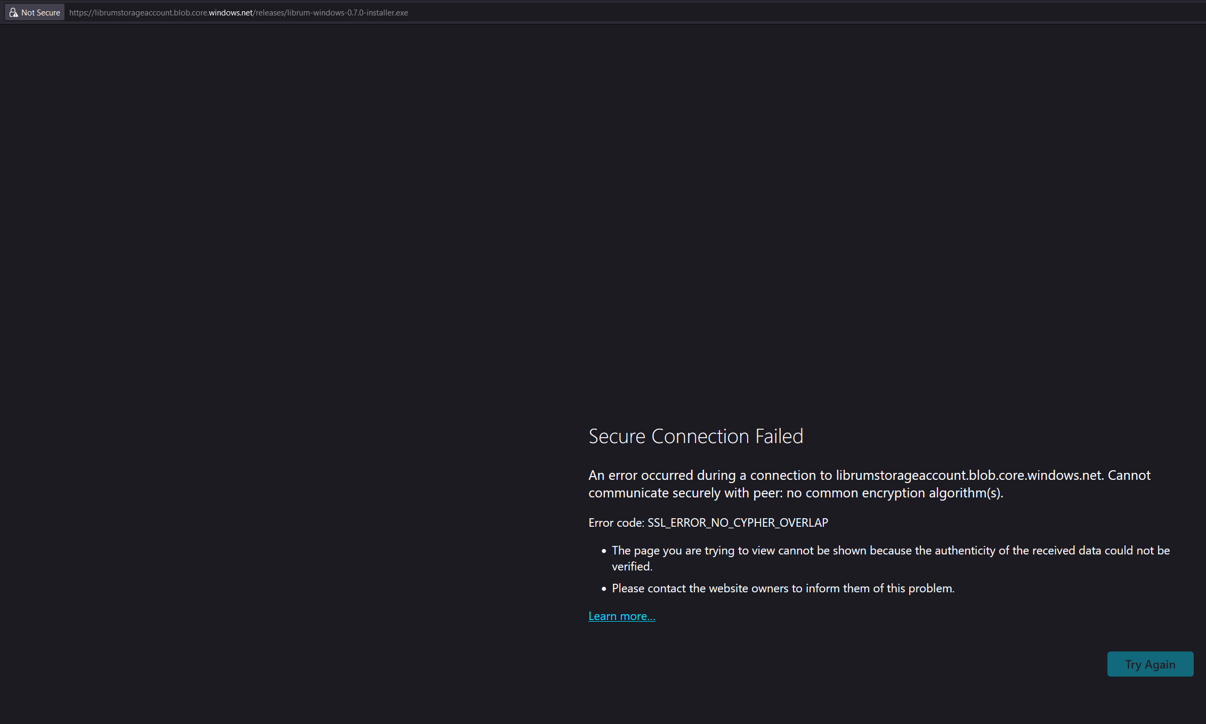Click the Try Again button
The image size is (1206, 724).
[1150, 664]
